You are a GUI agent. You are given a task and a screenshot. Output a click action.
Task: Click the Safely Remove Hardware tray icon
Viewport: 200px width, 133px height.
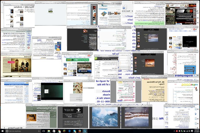[182, 131]
